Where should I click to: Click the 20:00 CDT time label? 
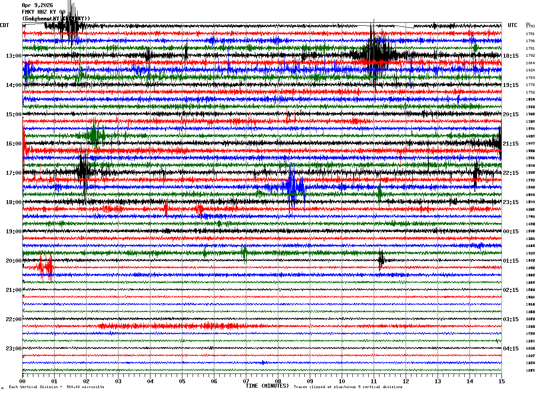pos(13,261)
